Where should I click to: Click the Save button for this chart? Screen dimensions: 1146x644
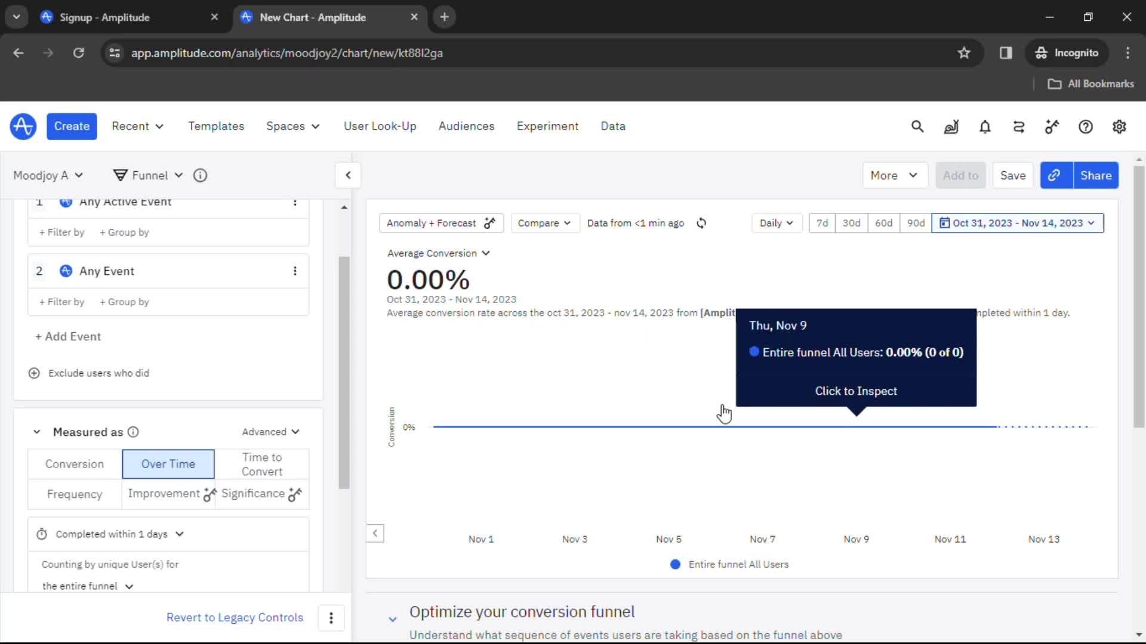(x=1012, y=175)
